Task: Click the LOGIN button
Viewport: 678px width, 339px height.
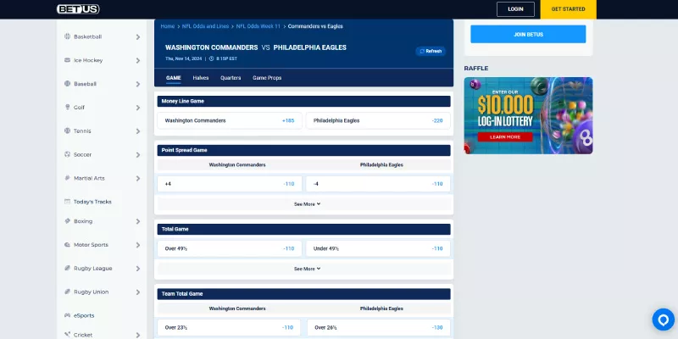Action: (515, 9)
